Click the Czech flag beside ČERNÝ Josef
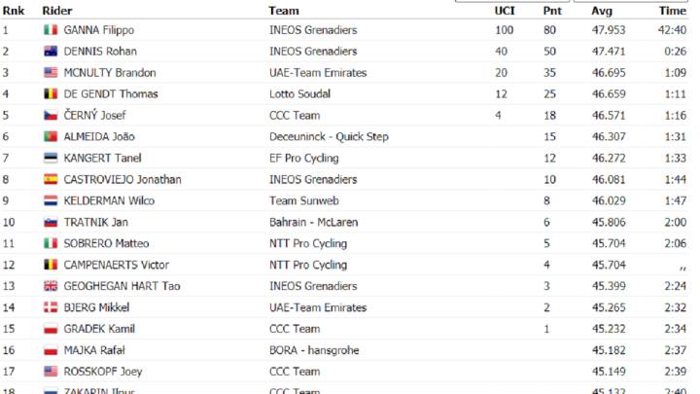The width and height of the screenshot is (700, 394). click(x=51, y=116)
